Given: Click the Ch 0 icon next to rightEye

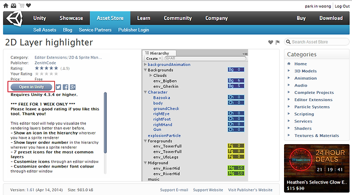Looking at the screenshot, I should pos(236,113).
